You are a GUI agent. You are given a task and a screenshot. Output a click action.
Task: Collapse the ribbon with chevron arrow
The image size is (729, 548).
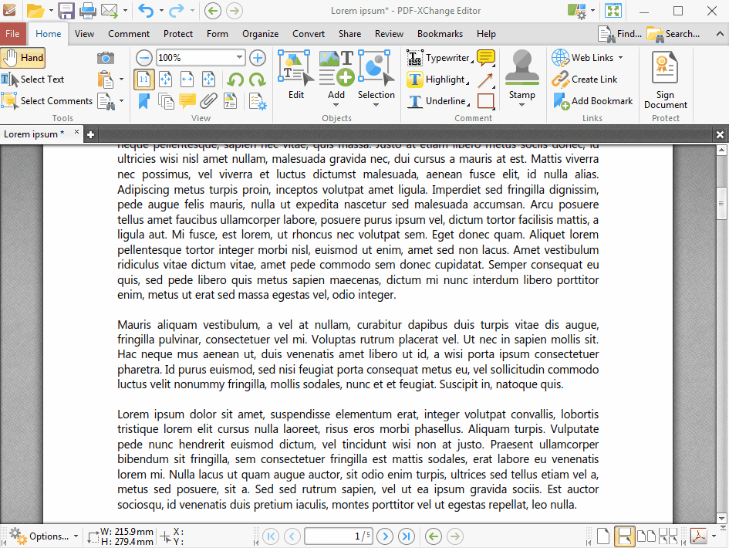click(x=720, y=34)
